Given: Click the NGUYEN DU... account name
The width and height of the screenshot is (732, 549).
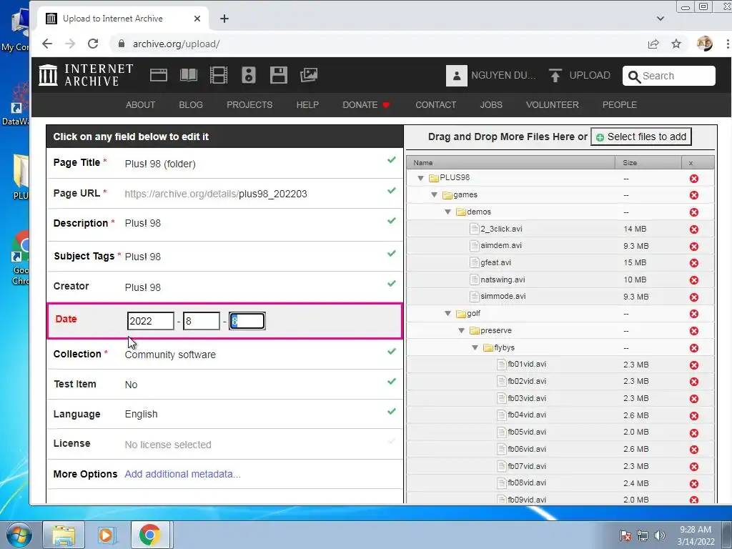Looking at the screenshot, I should (x=503, y=75).
